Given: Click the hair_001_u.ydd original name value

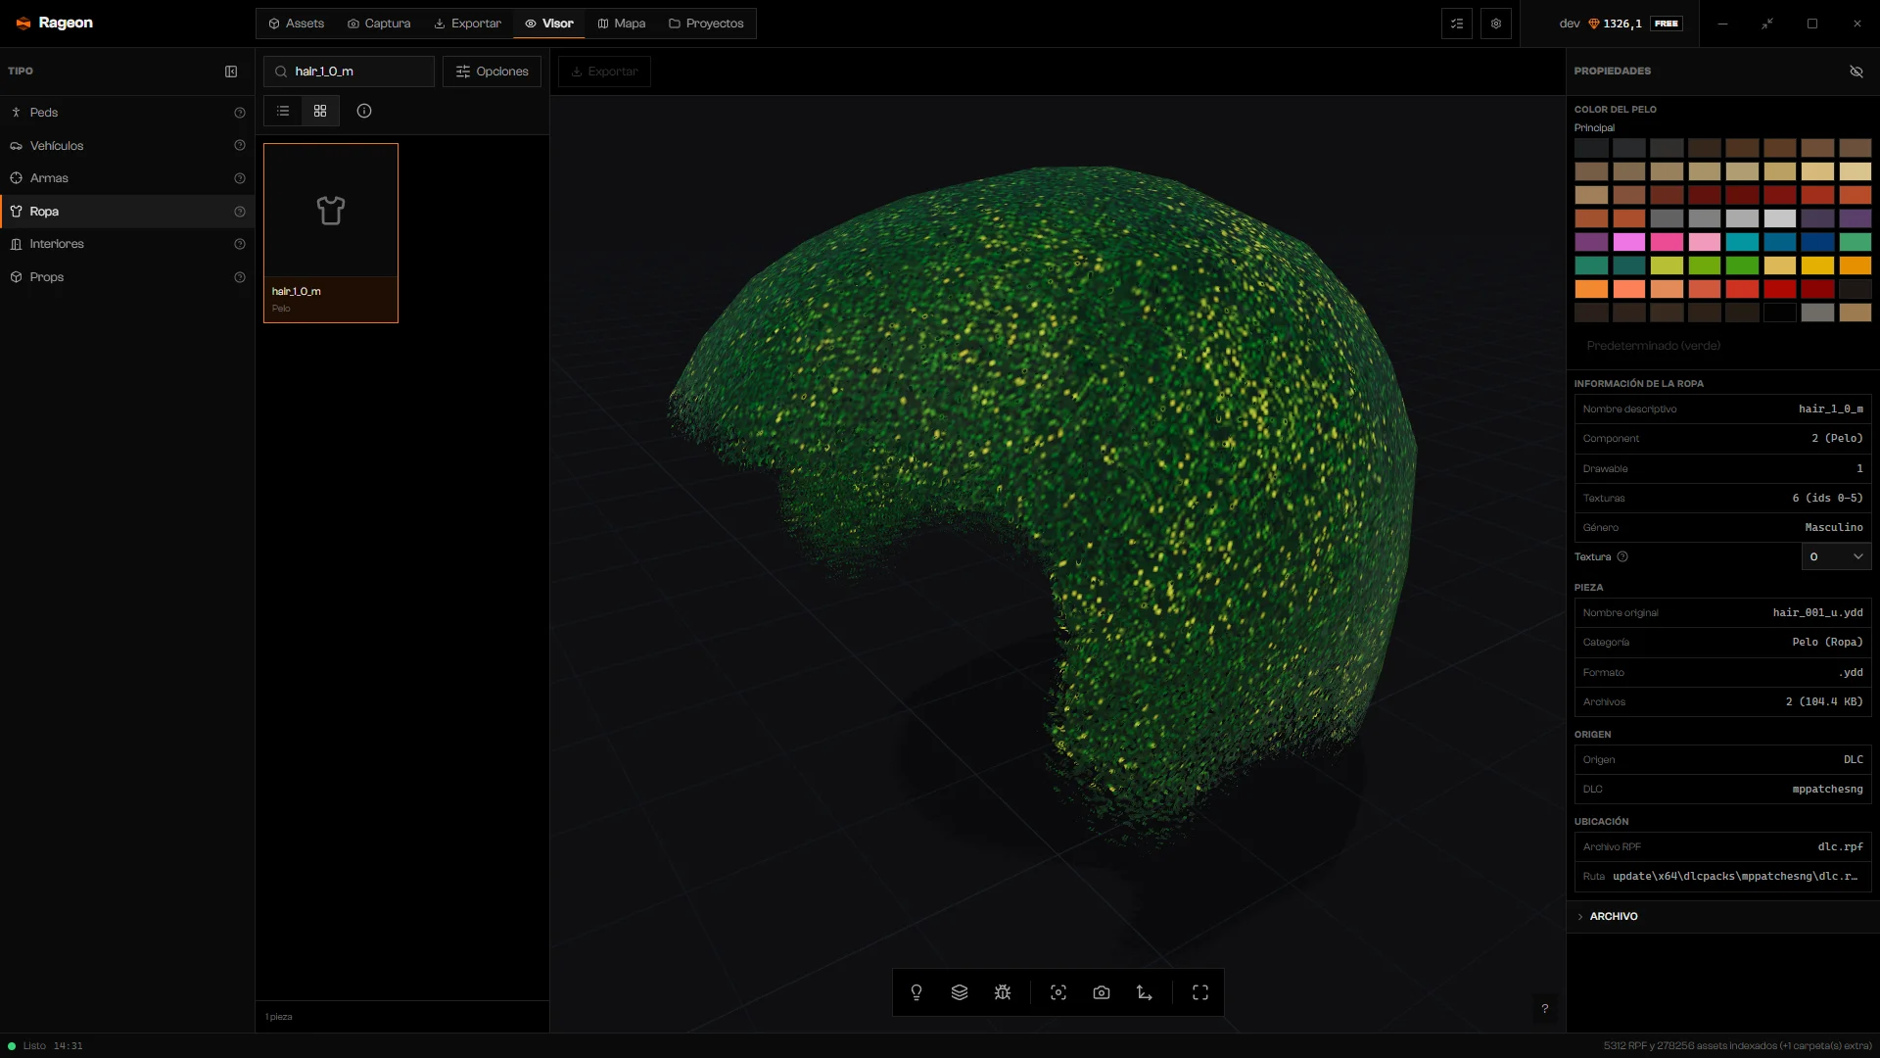Looking at the screenshot, I should pos(1817,612).
